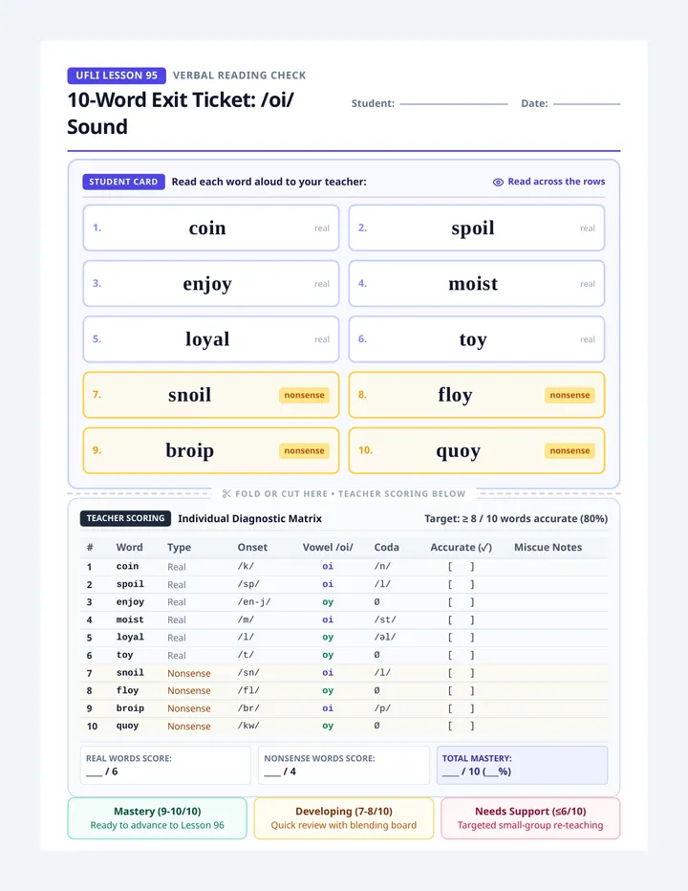Click the Nonsense Words Score field
The image size is (688, 891).
click(344, 766)
